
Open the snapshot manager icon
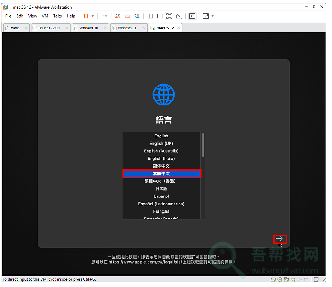tap(137, 16)
